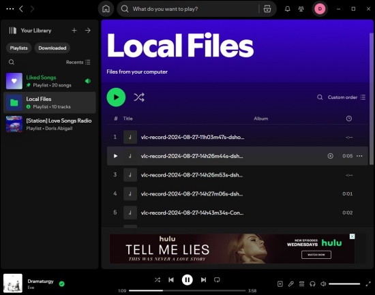The image size is (375, 295).
Task: Open the Home page
Action: coord(106,9)
